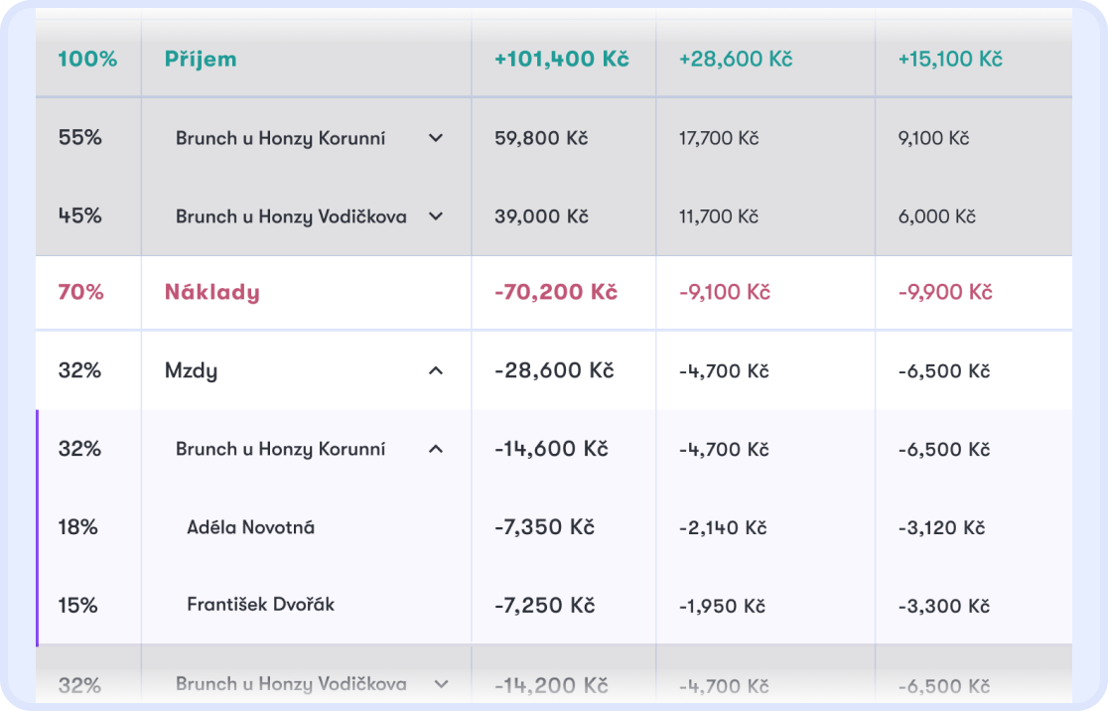Select the -28,600 Kč Mzdy amount
Screen dimensions: 1108x711
pos(554,370)
